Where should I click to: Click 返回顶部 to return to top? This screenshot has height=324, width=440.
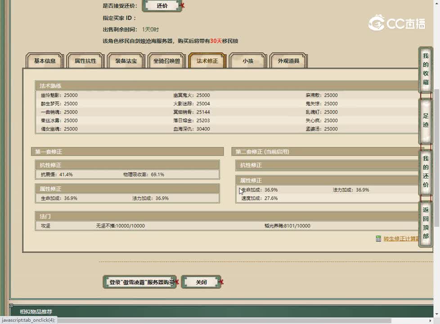(426, 223)
